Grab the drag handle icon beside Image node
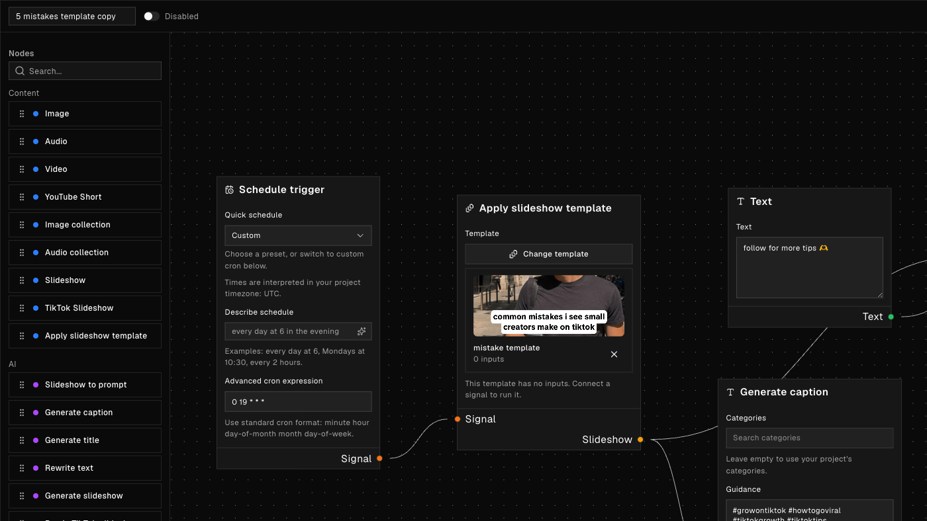 coord(22,114)
